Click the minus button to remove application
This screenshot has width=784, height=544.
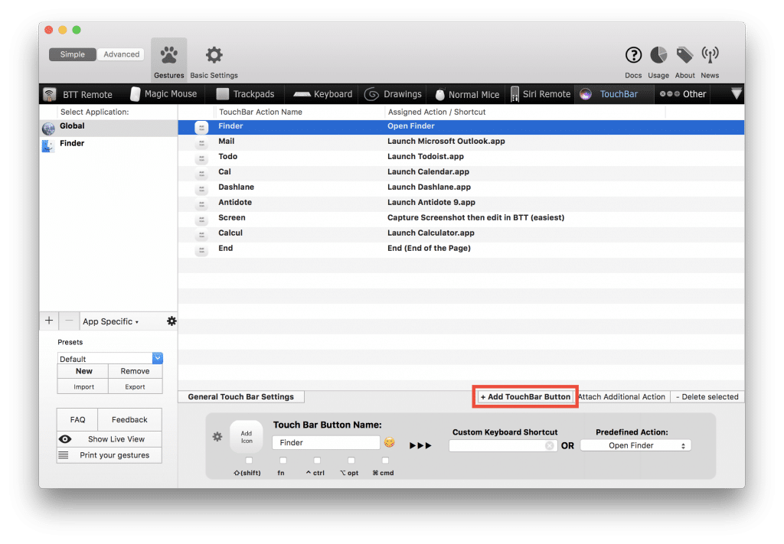[x=70, y=321]
